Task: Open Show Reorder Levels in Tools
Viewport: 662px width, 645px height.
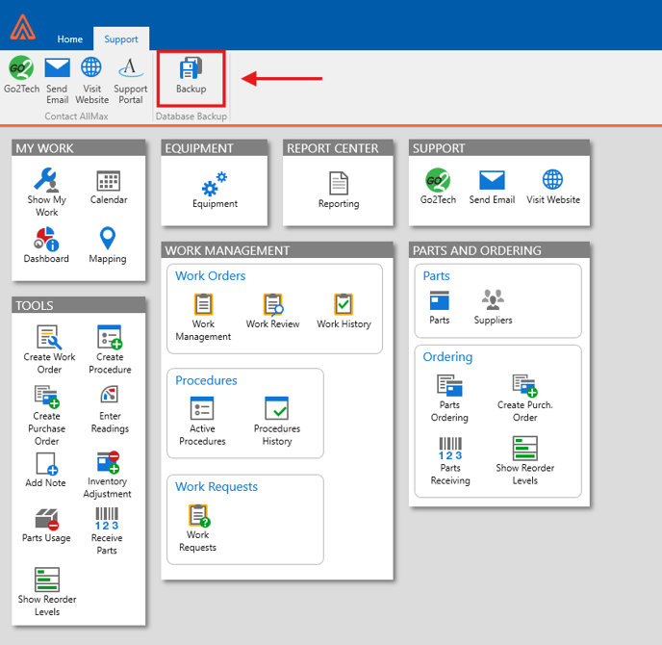Action: click(x=47, y=592)
